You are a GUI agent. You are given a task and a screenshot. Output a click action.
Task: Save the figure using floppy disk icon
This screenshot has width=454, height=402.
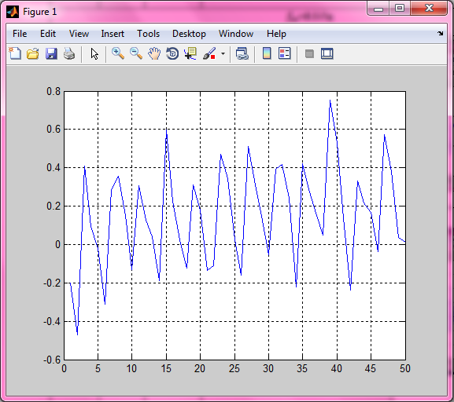tap(51, 53)
